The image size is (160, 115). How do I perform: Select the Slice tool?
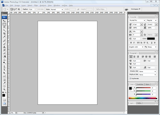pyautogui.click(x=4, y=37)
